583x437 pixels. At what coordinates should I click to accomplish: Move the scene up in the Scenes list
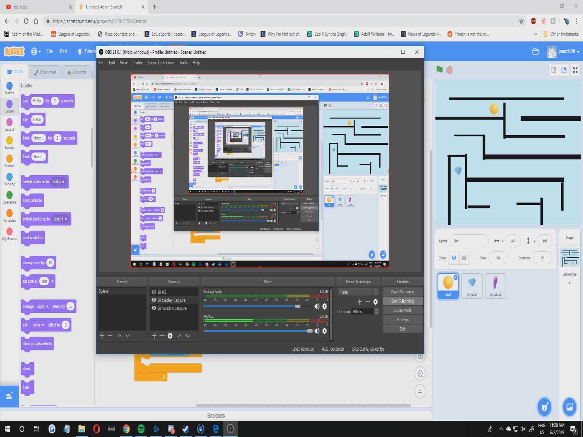pyautogui.click(x=119, y=336)
